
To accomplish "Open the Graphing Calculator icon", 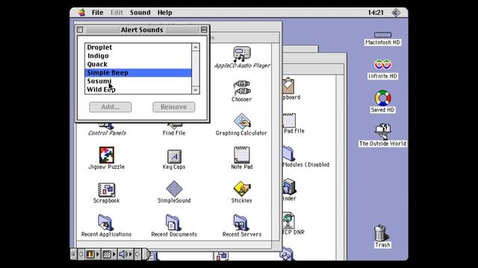I will pos(242,121).
